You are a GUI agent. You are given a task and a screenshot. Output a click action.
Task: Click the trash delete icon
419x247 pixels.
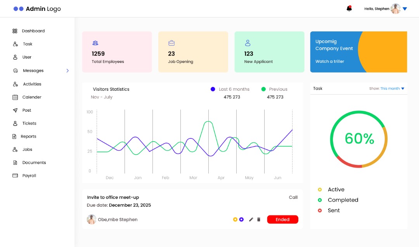pos(259,219)
